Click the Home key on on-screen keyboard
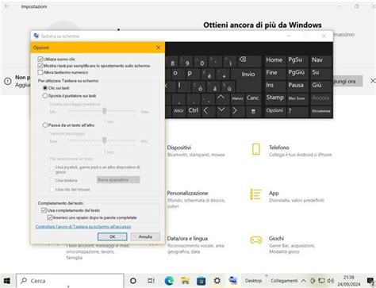The height and width of the screenshot is (288, 376). [274, 60]
